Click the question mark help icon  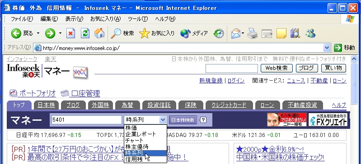click(203, 120)
